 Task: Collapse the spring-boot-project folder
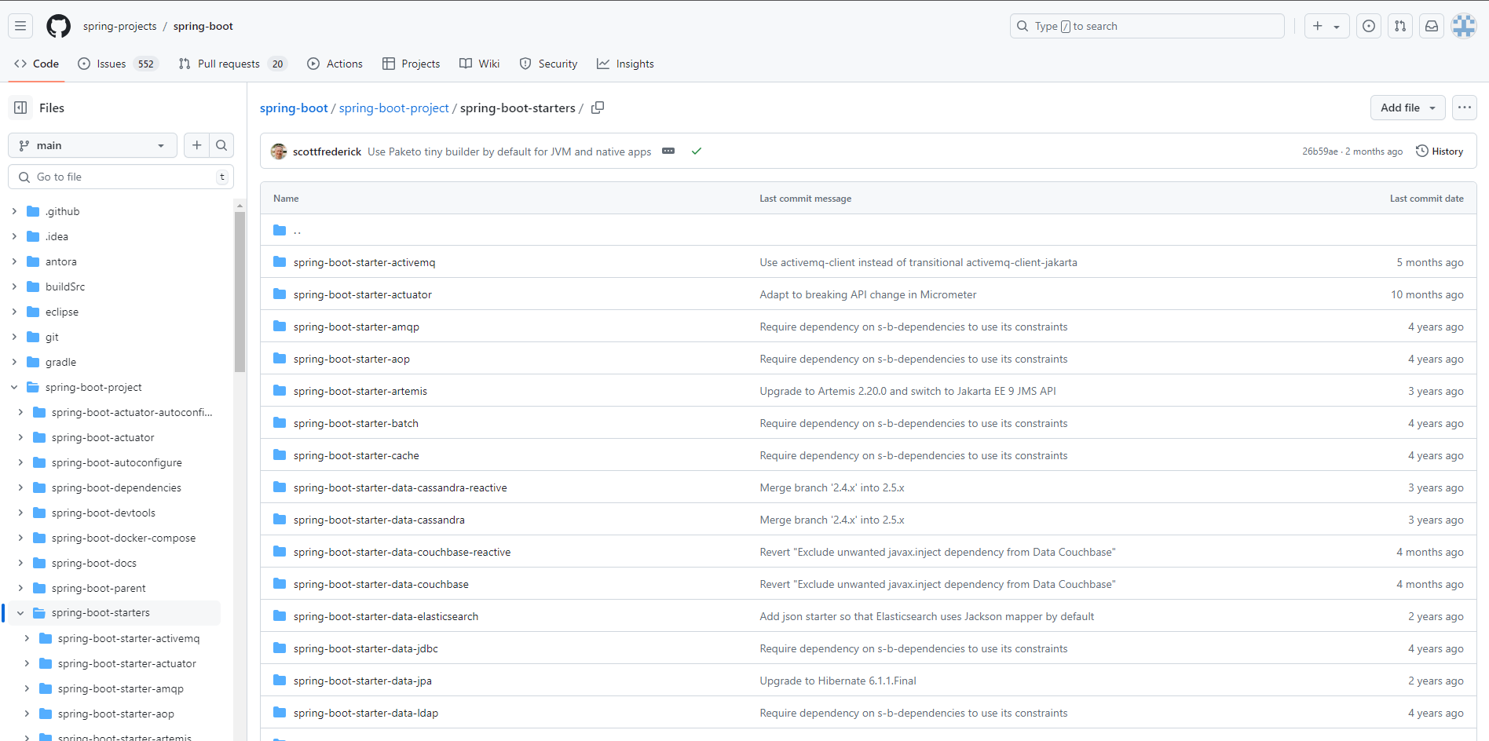(x=14, y=387)
